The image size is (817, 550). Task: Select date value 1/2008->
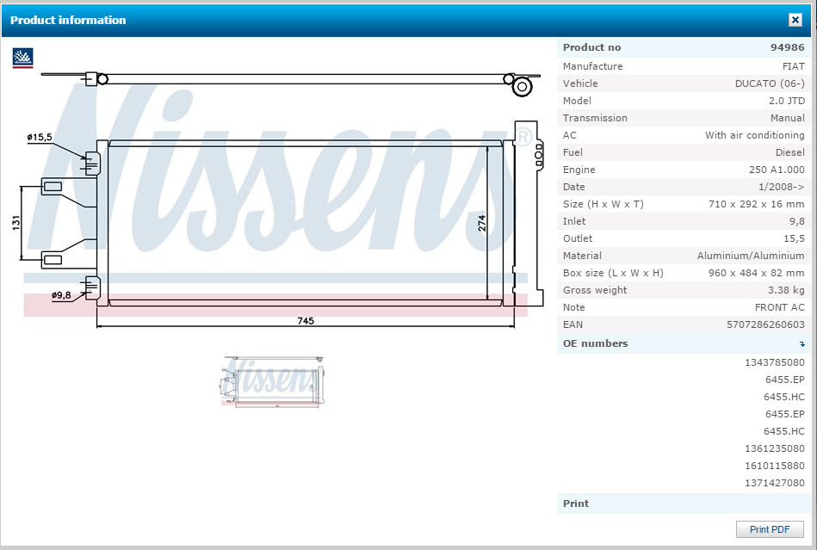pos(781,187)
